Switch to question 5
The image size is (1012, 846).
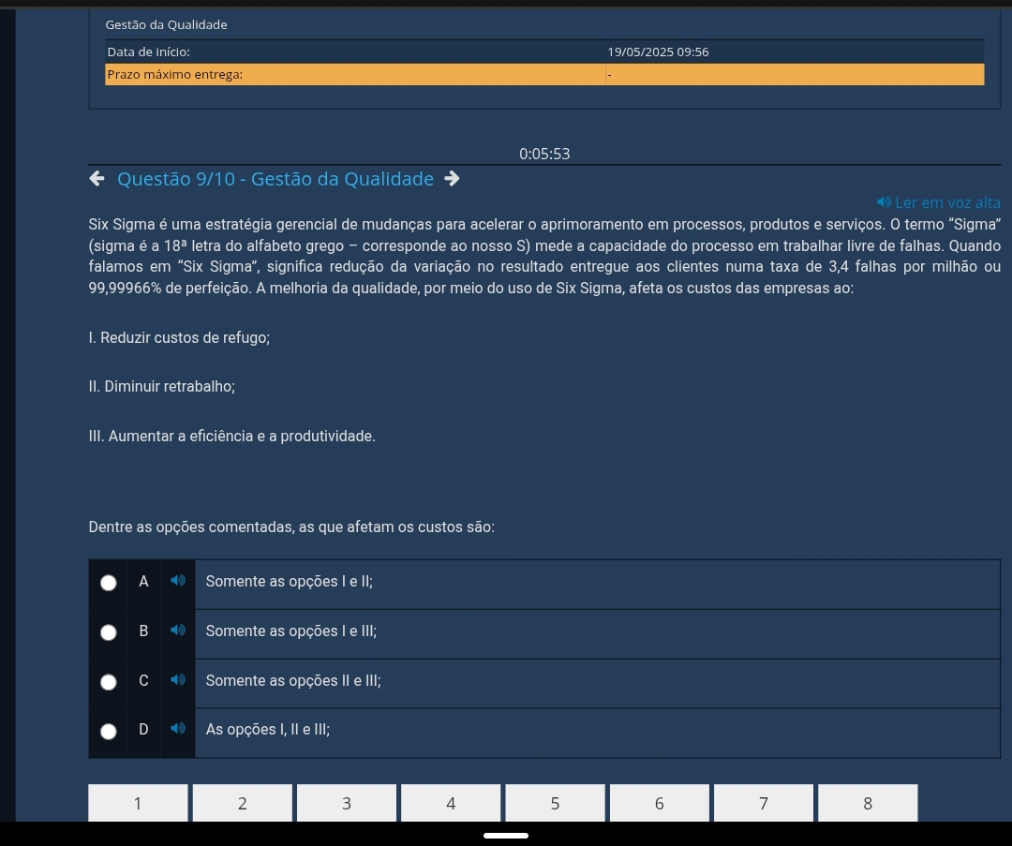point(555,803)
